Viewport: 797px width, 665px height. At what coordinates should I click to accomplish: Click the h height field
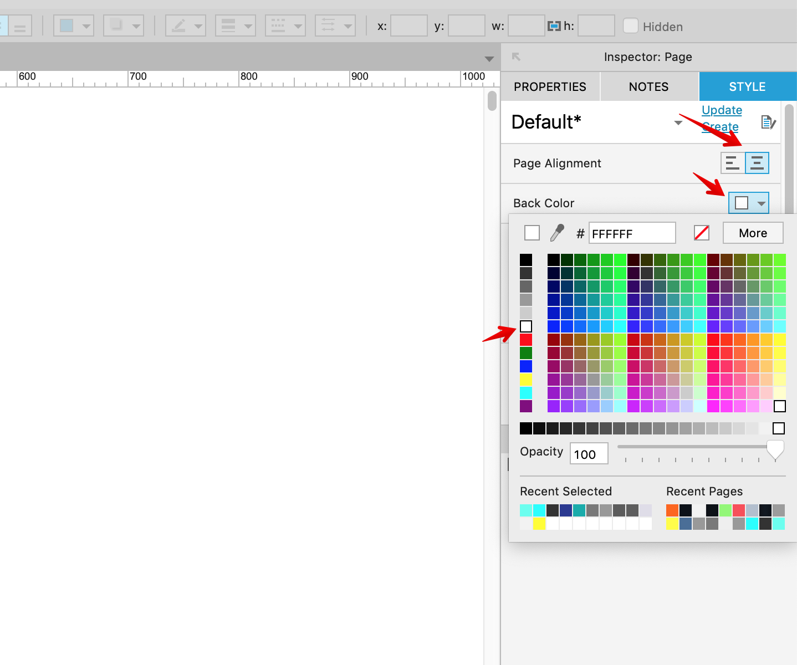point(596,25)
